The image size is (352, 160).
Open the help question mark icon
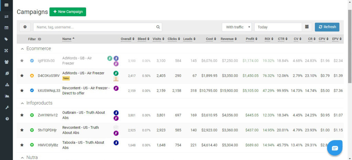6,119
